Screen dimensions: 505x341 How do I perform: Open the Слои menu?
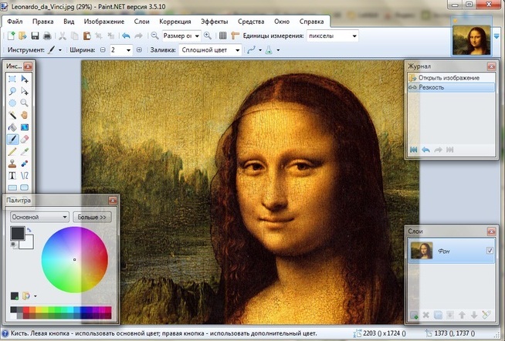[x=142, y=22]
